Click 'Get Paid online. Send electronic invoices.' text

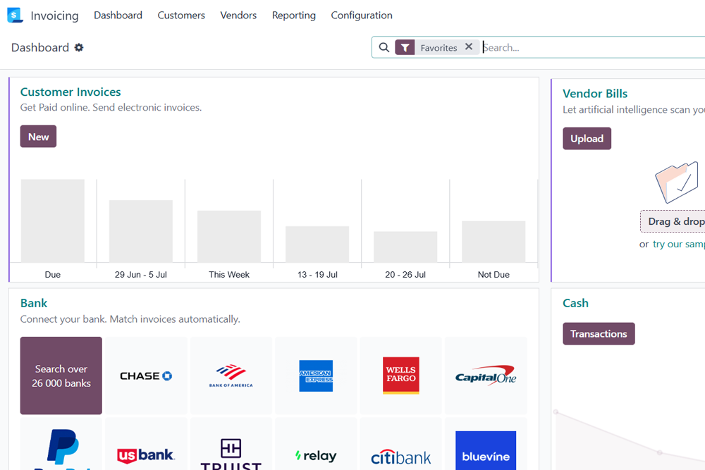click(x=111, y=107)
